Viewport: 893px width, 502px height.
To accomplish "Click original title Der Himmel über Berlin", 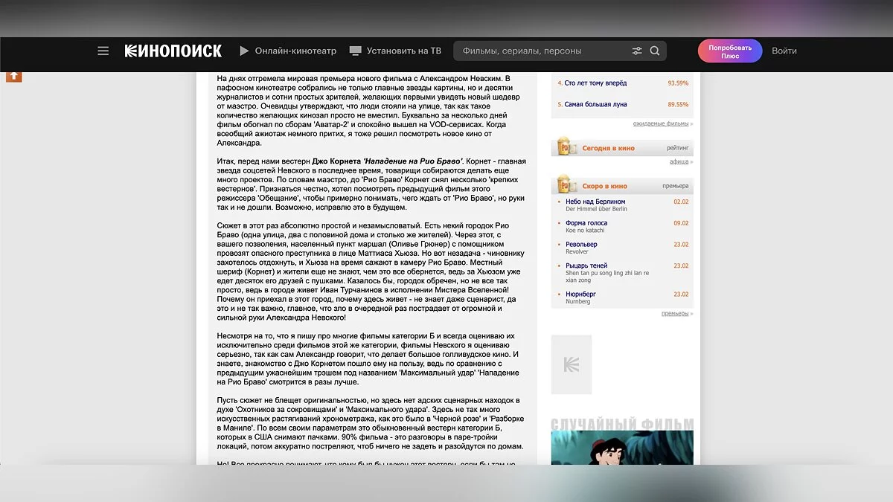I will click(x=597, y=209).
